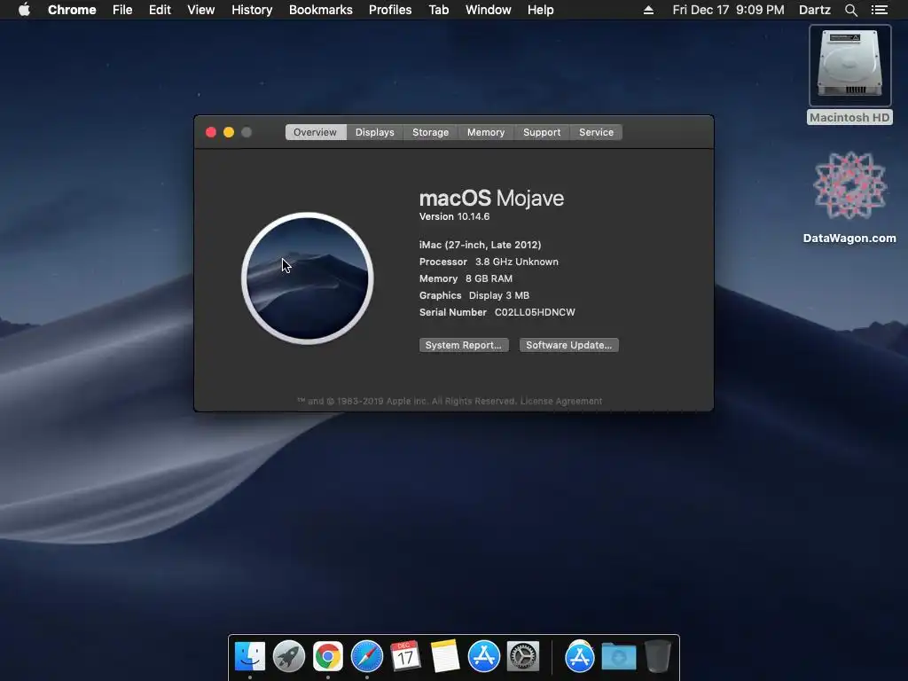908x681 pixels.
Task: Open Finder from the Dock
Action: [250, 656]
